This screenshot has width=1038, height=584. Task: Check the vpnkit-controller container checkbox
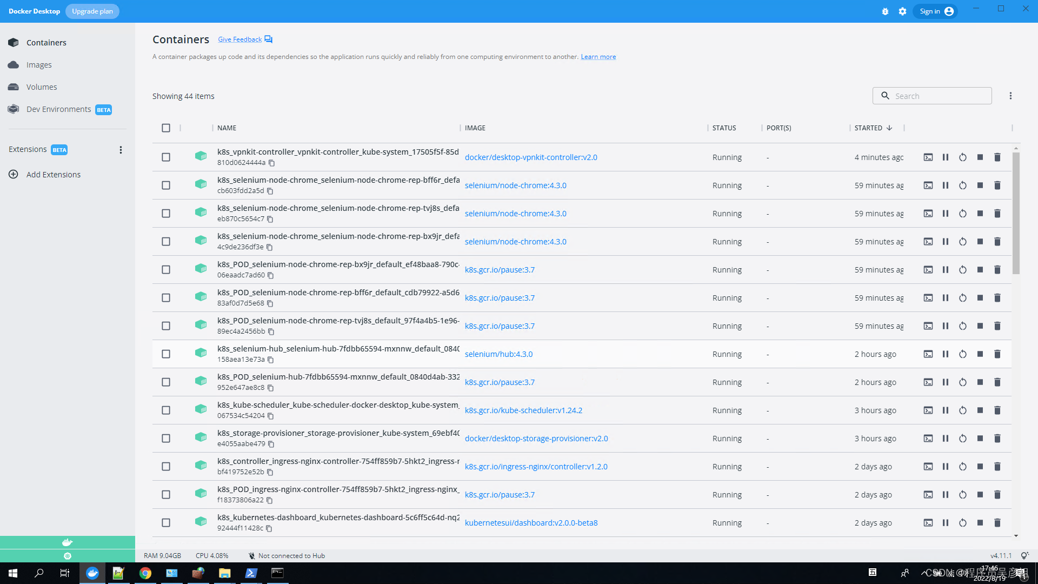[166, 157]
